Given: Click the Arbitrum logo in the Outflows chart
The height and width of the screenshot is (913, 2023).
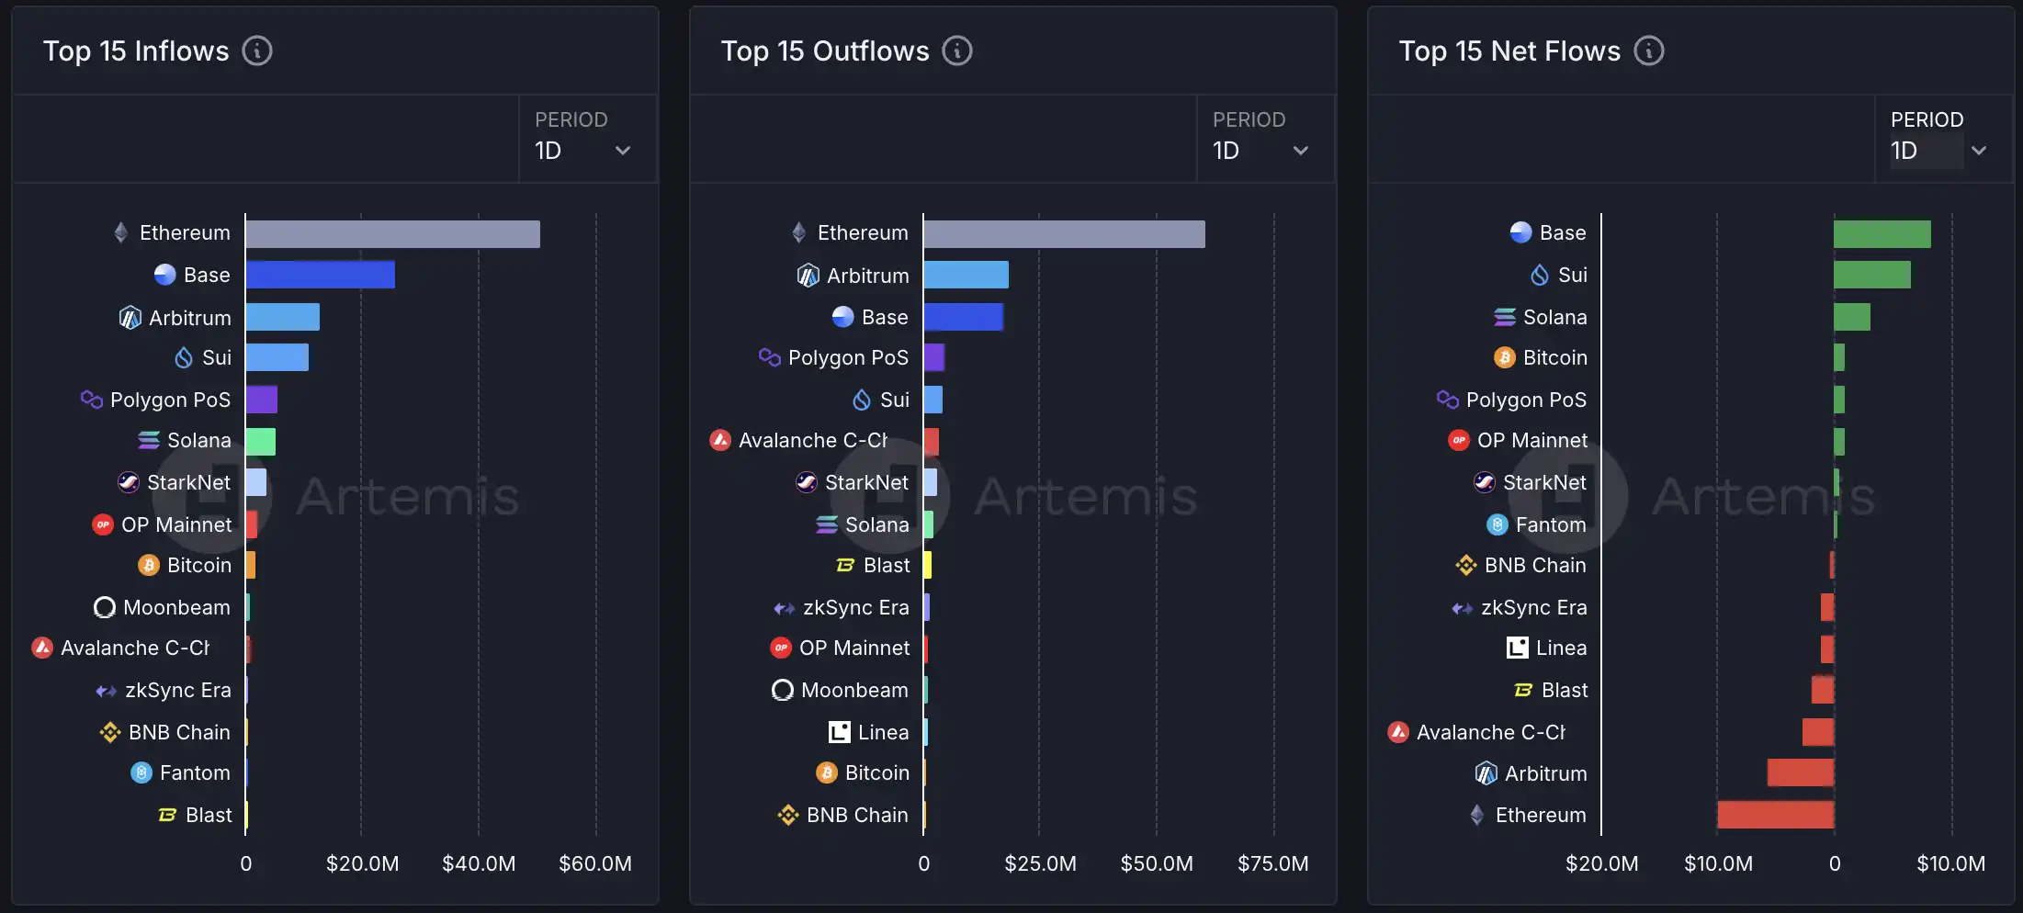Looking at the screenshot, I should 808,276.
